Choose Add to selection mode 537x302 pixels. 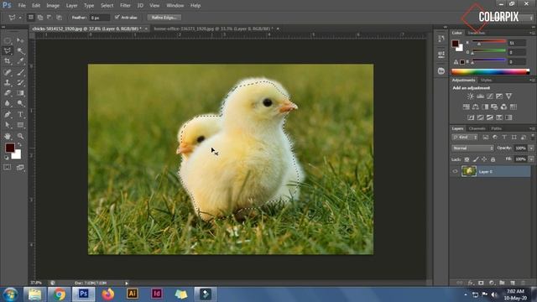point(40,17)
